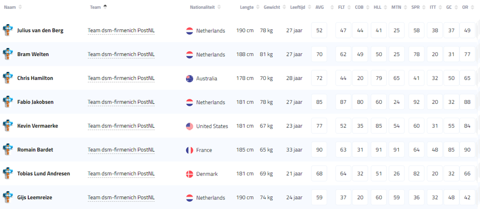
Task: Click Romain Bardet's team jersey icon
Action: tap(8, 150)
